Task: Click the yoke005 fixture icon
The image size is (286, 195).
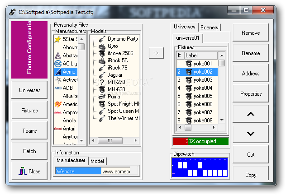Action: click(189, 96)
